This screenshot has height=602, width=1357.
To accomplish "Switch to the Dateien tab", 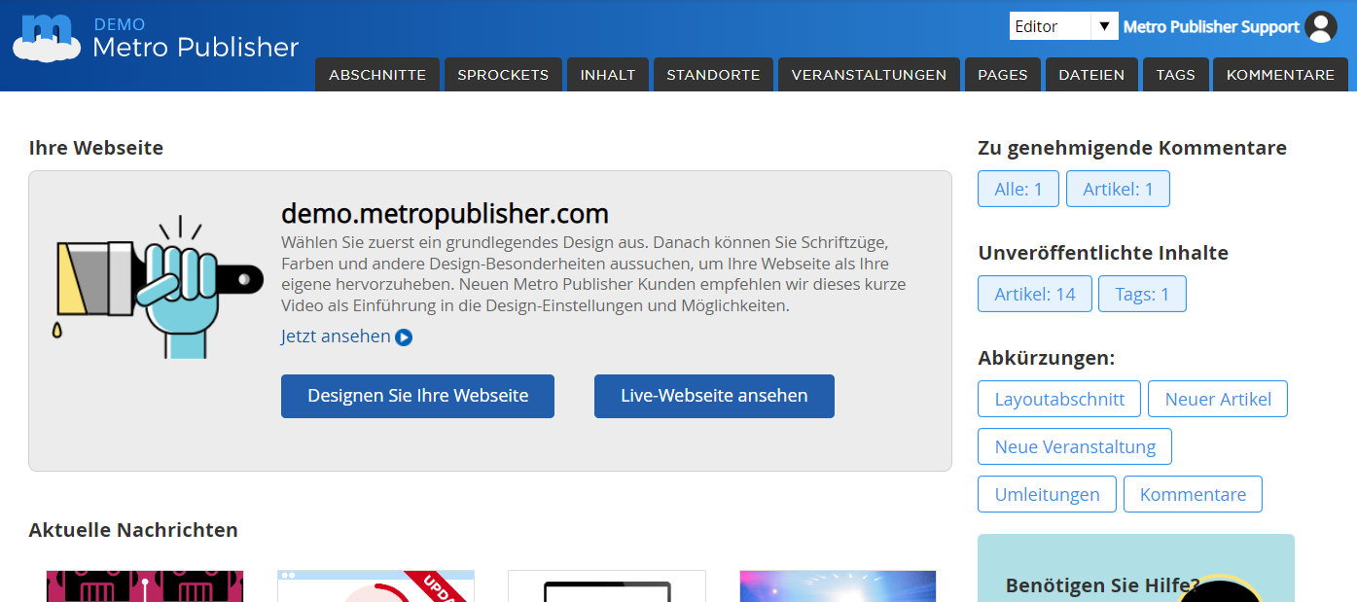I will pos(1091,75).
